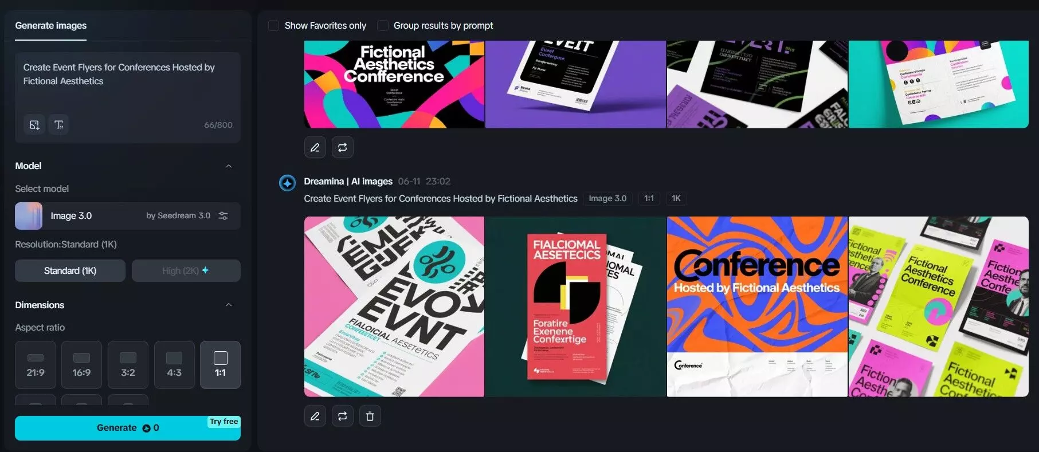1039x452 pixels.
Task: Click the Try free badge
Action: point(224,422)
